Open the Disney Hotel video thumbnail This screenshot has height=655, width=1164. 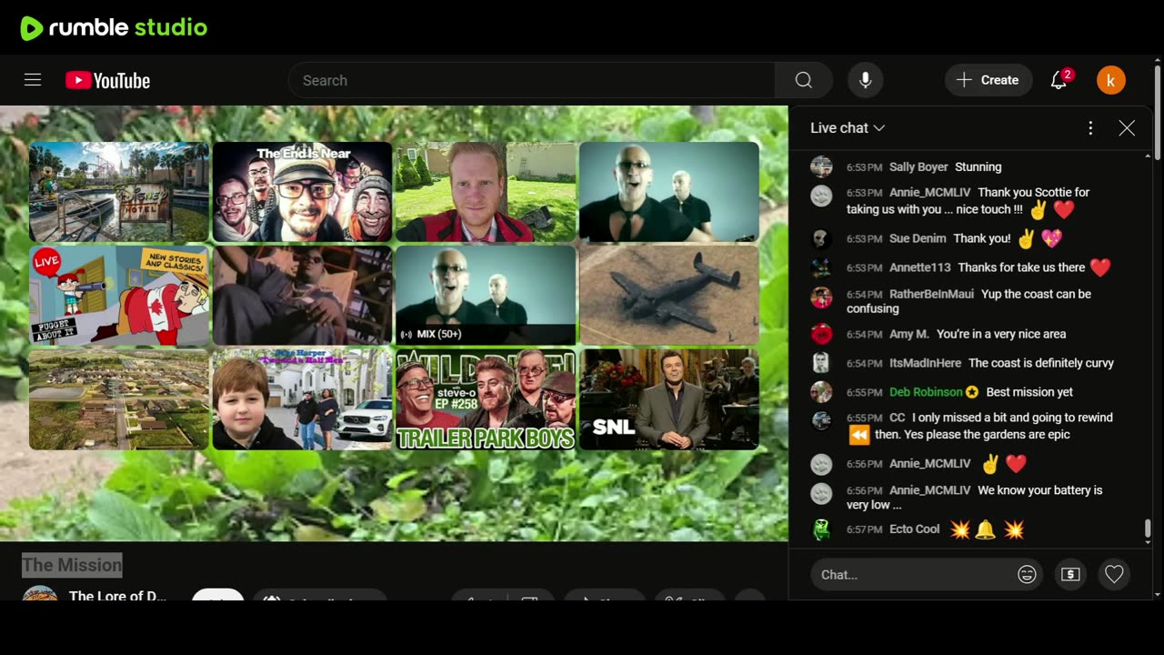tap(119, 192)
